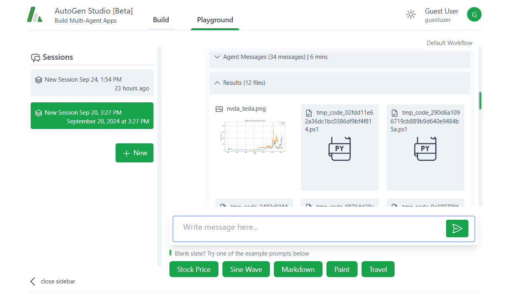511x293 pixels.
Task: Select New Session Sep 20, 3:27 PM
Action: point(92,116)
